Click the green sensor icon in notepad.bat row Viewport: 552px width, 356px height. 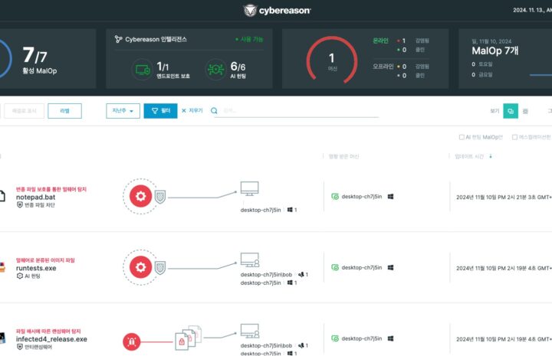pos(335,197)
